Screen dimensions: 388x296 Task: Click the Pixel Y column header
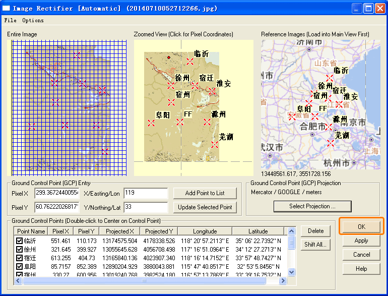tap(86, 231)
